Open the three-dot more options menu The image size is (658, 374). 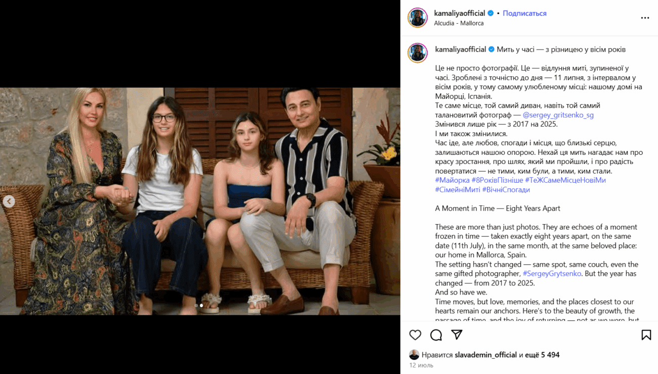click(x=645, y=18)
